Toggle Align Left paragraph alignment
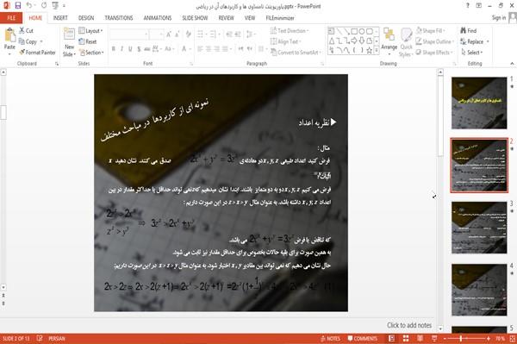The image size is (517, 344). (200, 49)
